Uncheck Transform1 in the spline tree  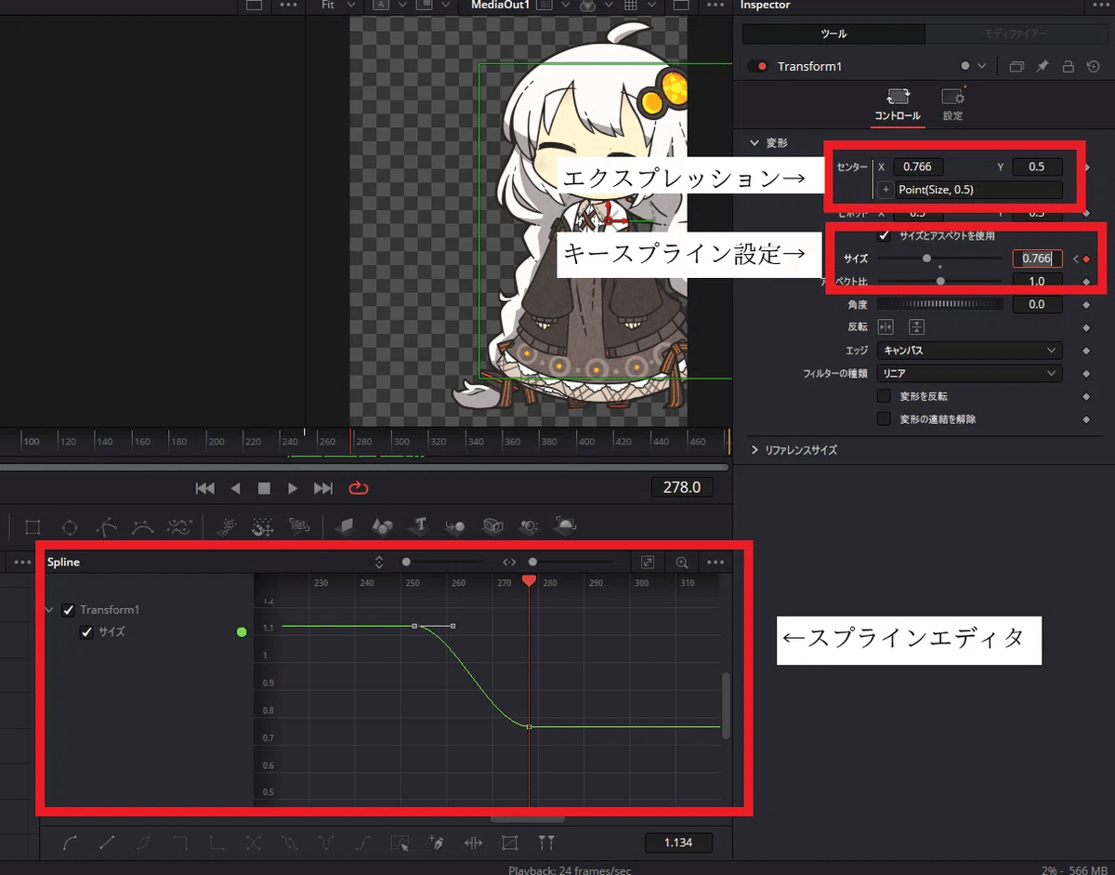pos(68,610)
